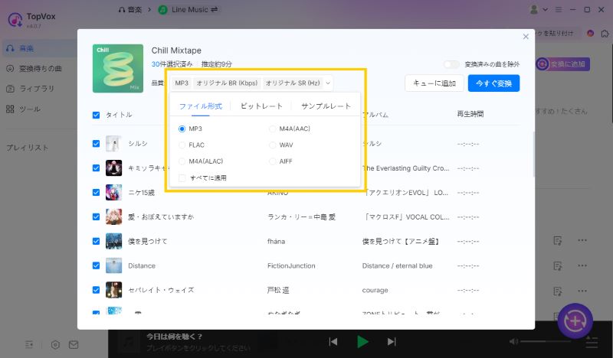613x358 pixels.
Task: Uncheck the Distance track checkbox
Action: point(97,265)
